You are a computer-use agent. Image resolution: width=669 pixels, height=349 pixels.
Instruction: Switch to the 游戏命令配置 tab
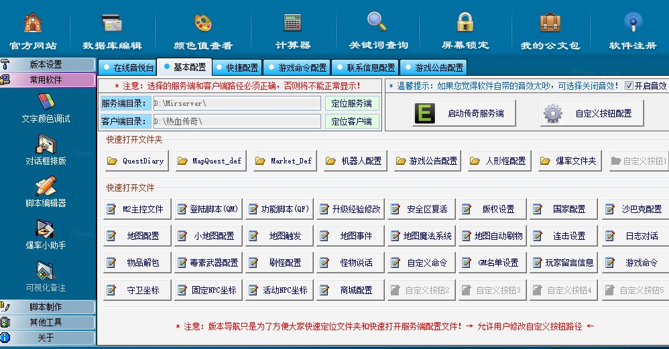[x=297, y=68]
